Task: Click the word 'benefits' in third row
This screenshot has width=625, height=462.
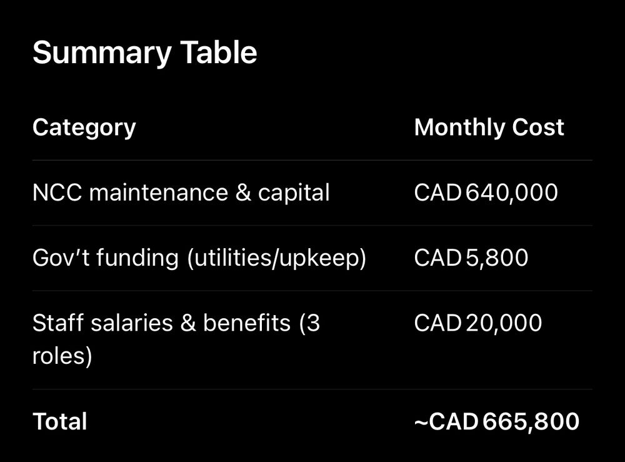Action: tap(247, 323)
